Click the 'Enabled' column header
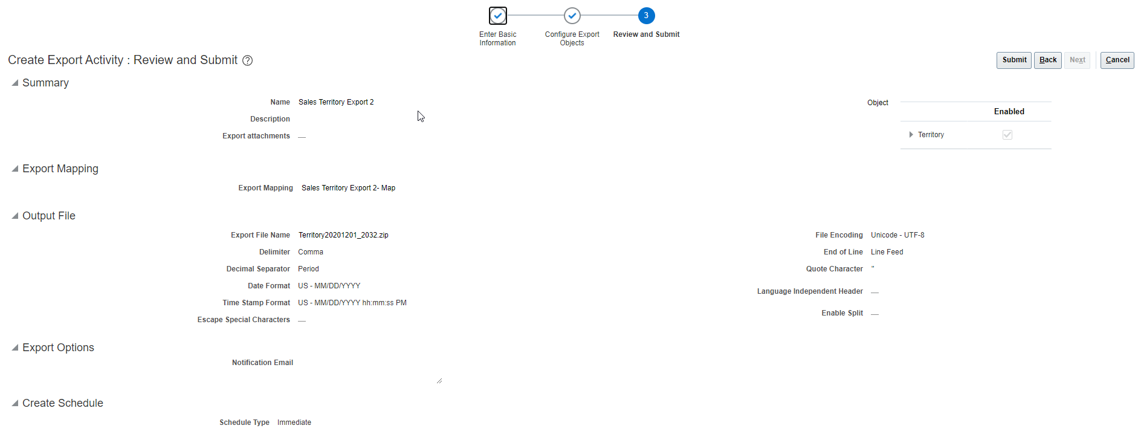The image size is (1138, 437). [x=1009, y=112]
